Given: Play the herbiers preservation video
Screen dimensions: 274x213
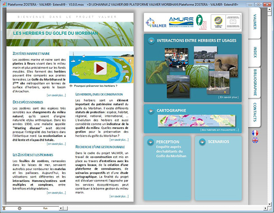Looking at the screenshot, I should [x=100, y=68].
